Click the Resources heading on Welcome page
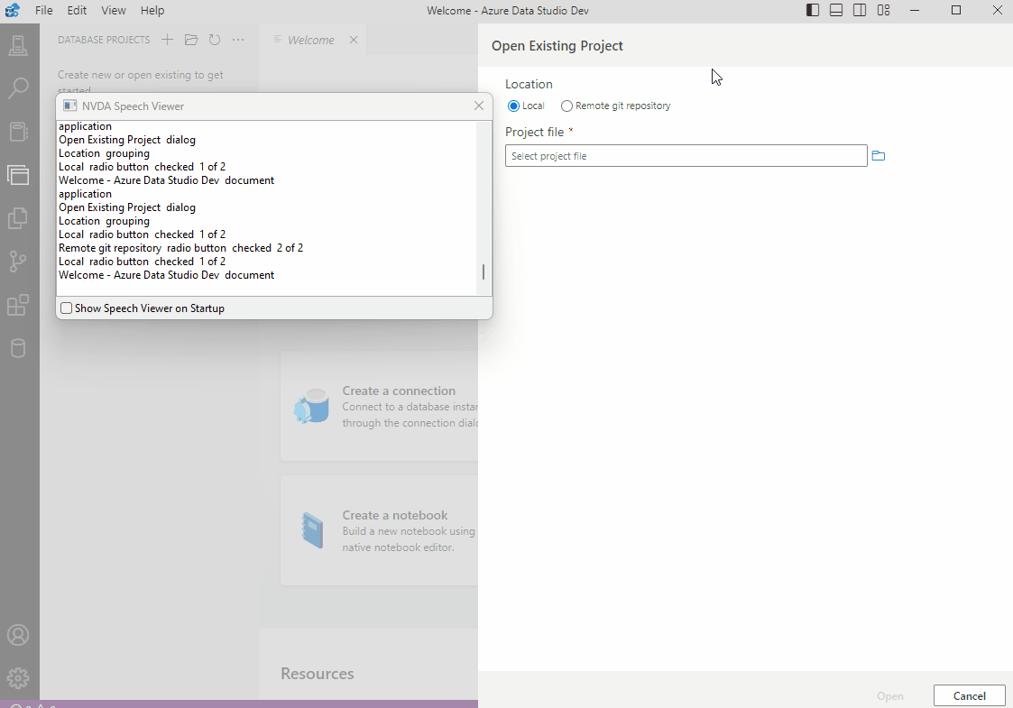 tap(318, 674)
